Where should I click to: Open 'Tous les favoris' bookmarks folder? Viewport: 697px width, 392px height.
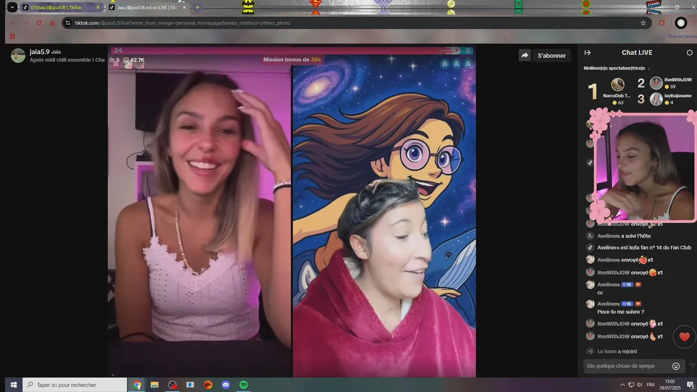coord(682,36)
